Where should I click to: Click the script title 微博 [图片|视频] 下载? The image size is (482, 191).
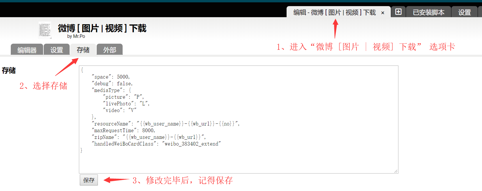[102, 28]
